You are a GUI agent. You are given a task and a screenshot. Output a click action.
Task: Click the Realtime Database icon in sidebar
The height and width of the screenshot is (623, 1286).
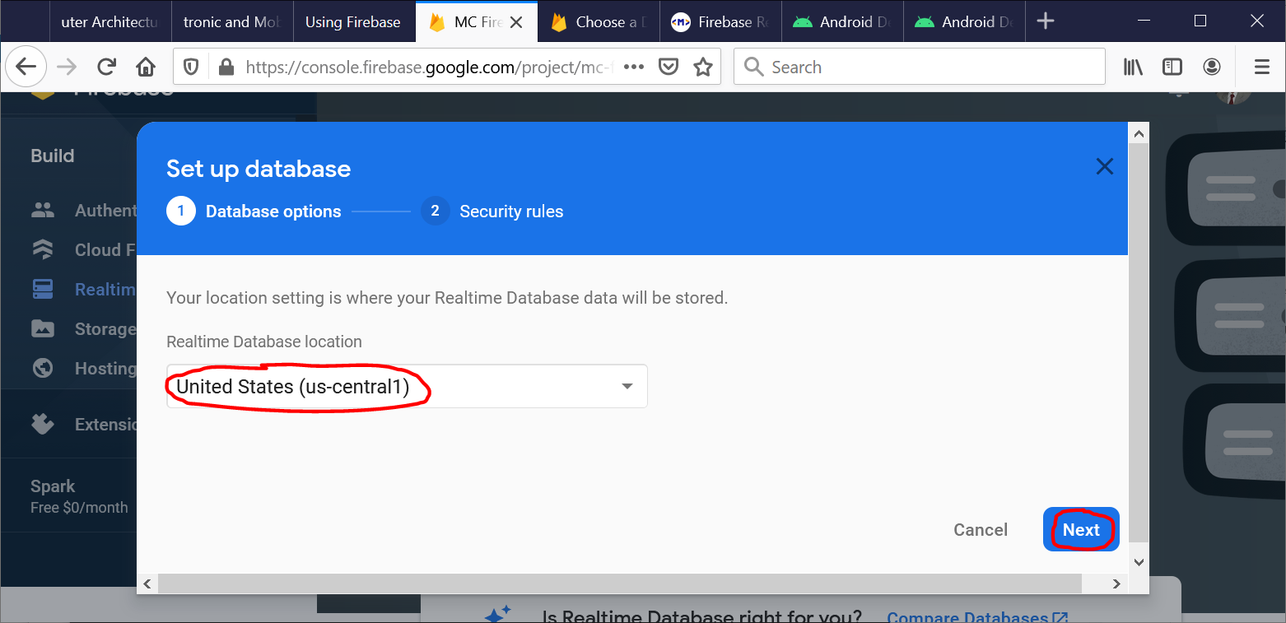click(43, 290)
